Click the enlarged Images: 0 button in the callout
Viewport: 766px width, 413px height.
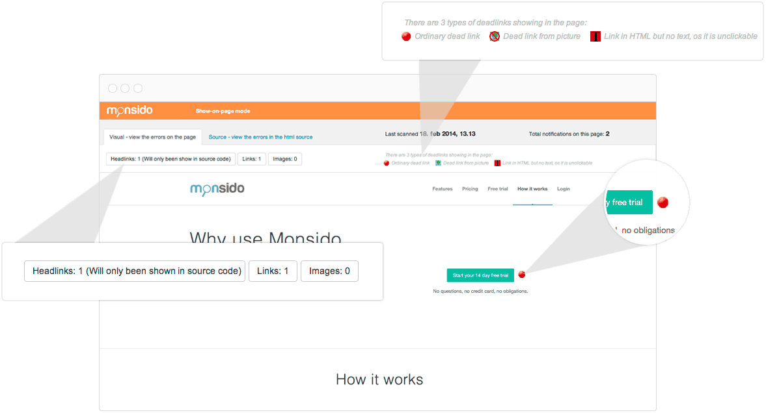pyautogui.click(x=329, y=271)
